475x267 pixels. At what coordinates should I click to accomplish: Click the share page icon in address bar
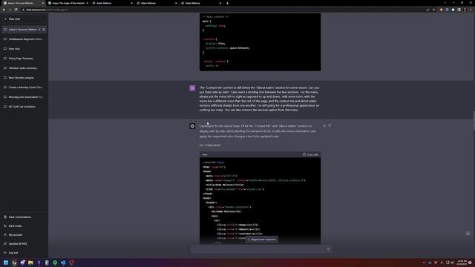[x=427, y=10]
